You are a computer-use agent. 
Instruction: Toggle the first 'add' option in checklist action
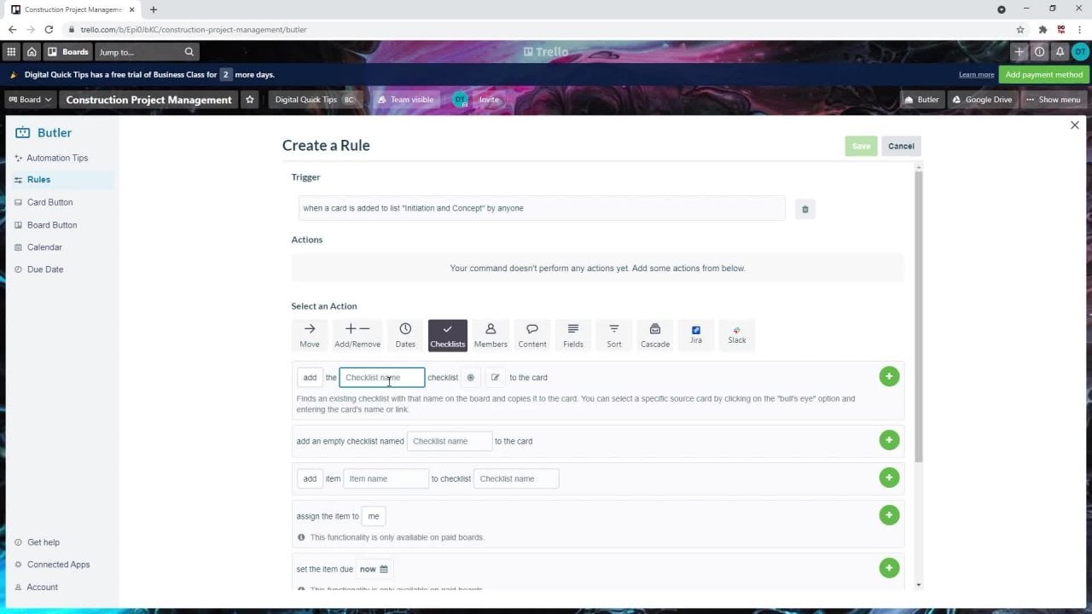[310, 377]
